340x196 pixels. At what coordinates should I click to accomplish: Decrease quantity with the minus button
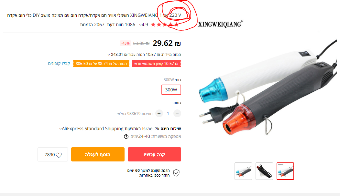click(177, 113)
